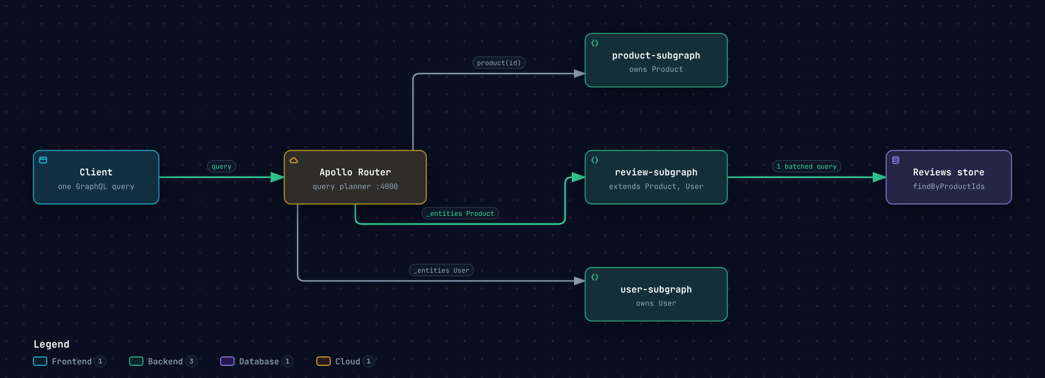Click the Database count badge showing 1

pyautogui.click(x=287, y=361)
